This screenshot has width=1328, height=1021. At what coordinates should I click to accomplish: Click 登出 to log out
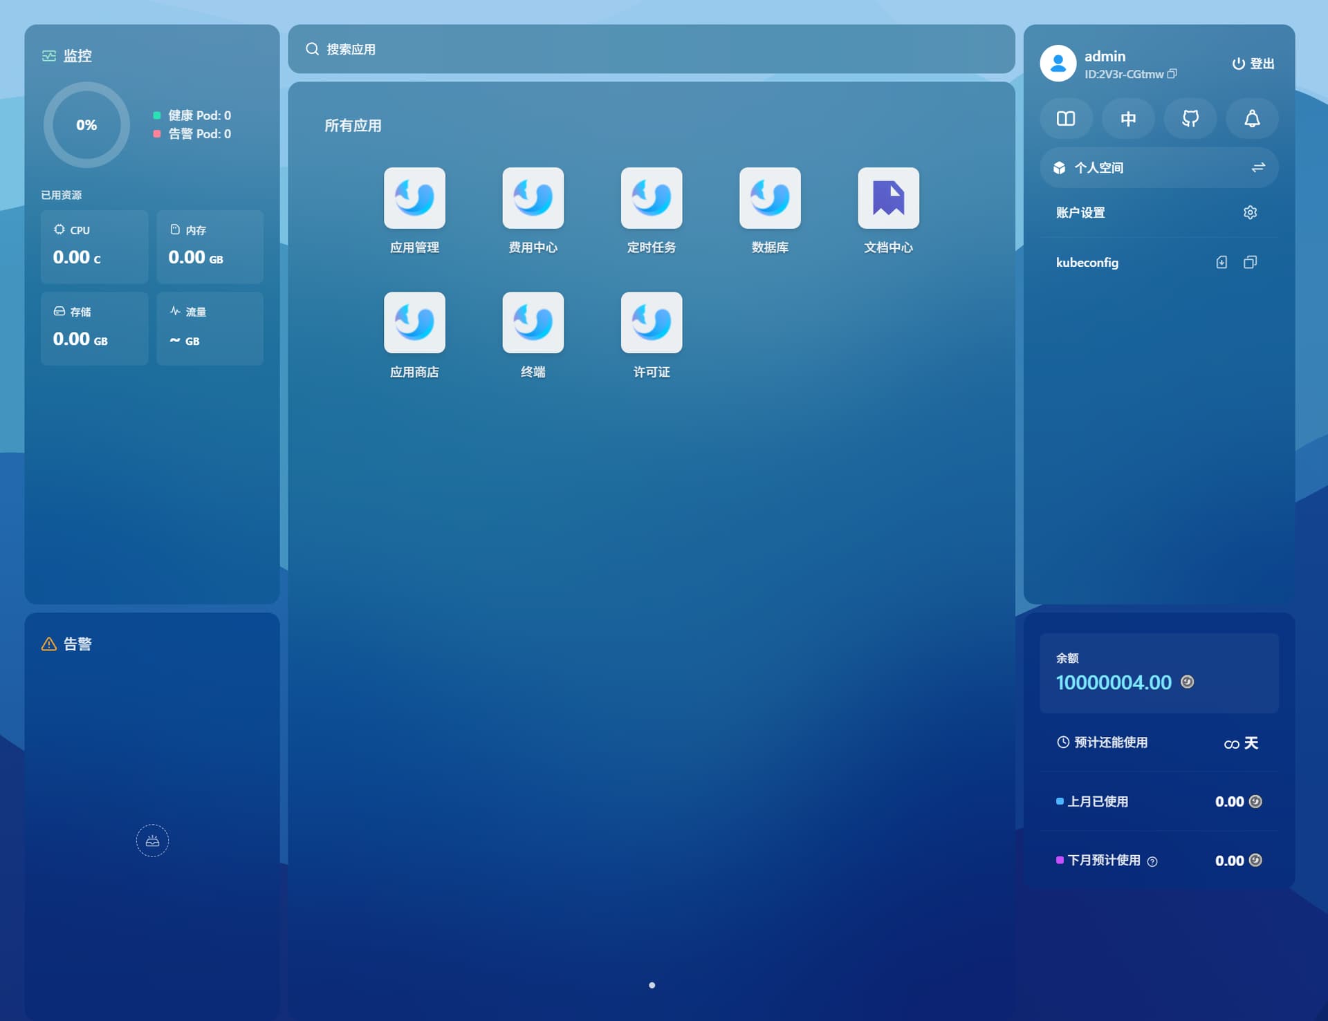click(1253, 64)
